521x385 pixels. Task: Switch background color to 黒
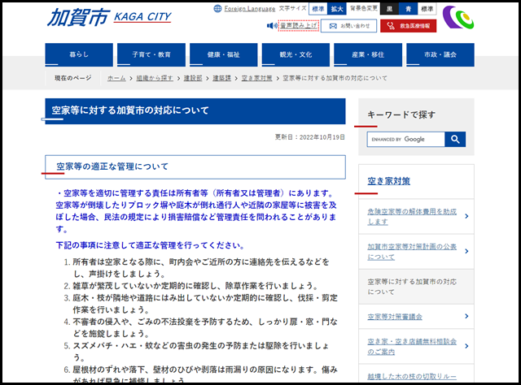click(389, 9)
